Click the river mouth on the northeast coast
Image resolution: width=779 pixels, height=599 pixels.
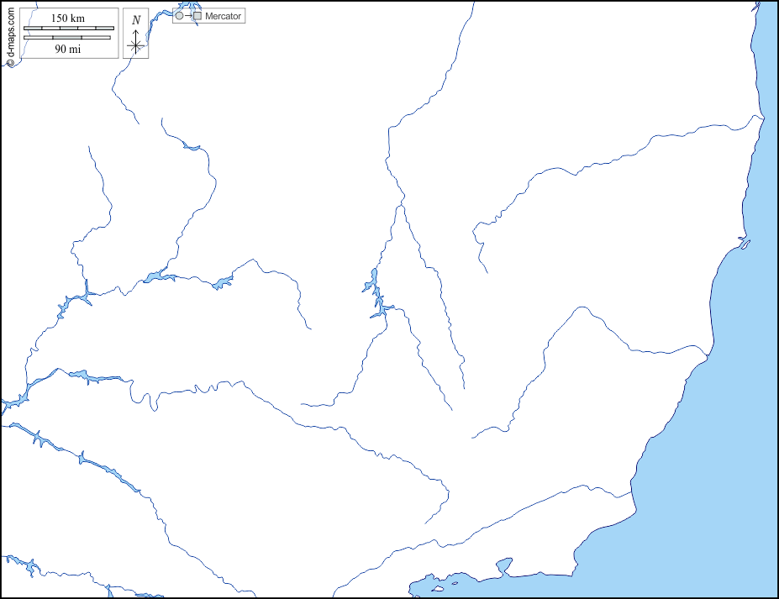pos(760,118)
